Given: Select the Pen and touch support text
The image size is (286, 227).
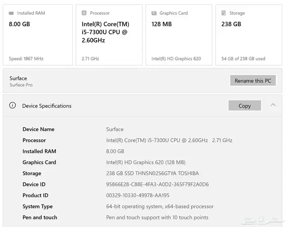Looking at the screenshot, I should (x=157, y=218).
